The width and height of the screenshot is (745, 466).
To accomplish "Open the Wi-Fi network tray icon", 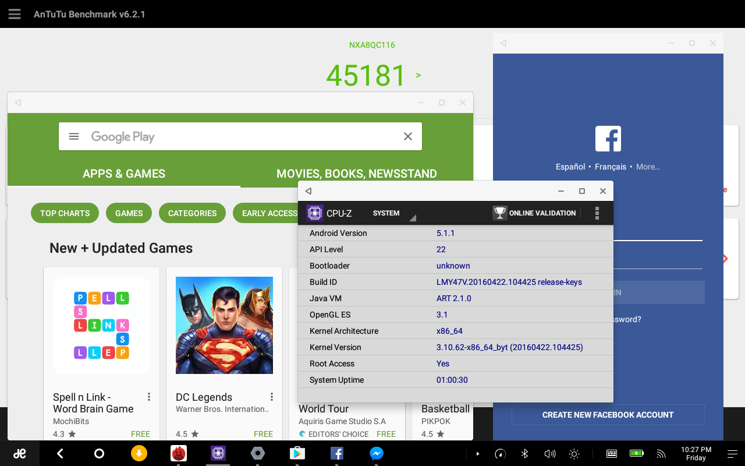I will tap(661, 453).
